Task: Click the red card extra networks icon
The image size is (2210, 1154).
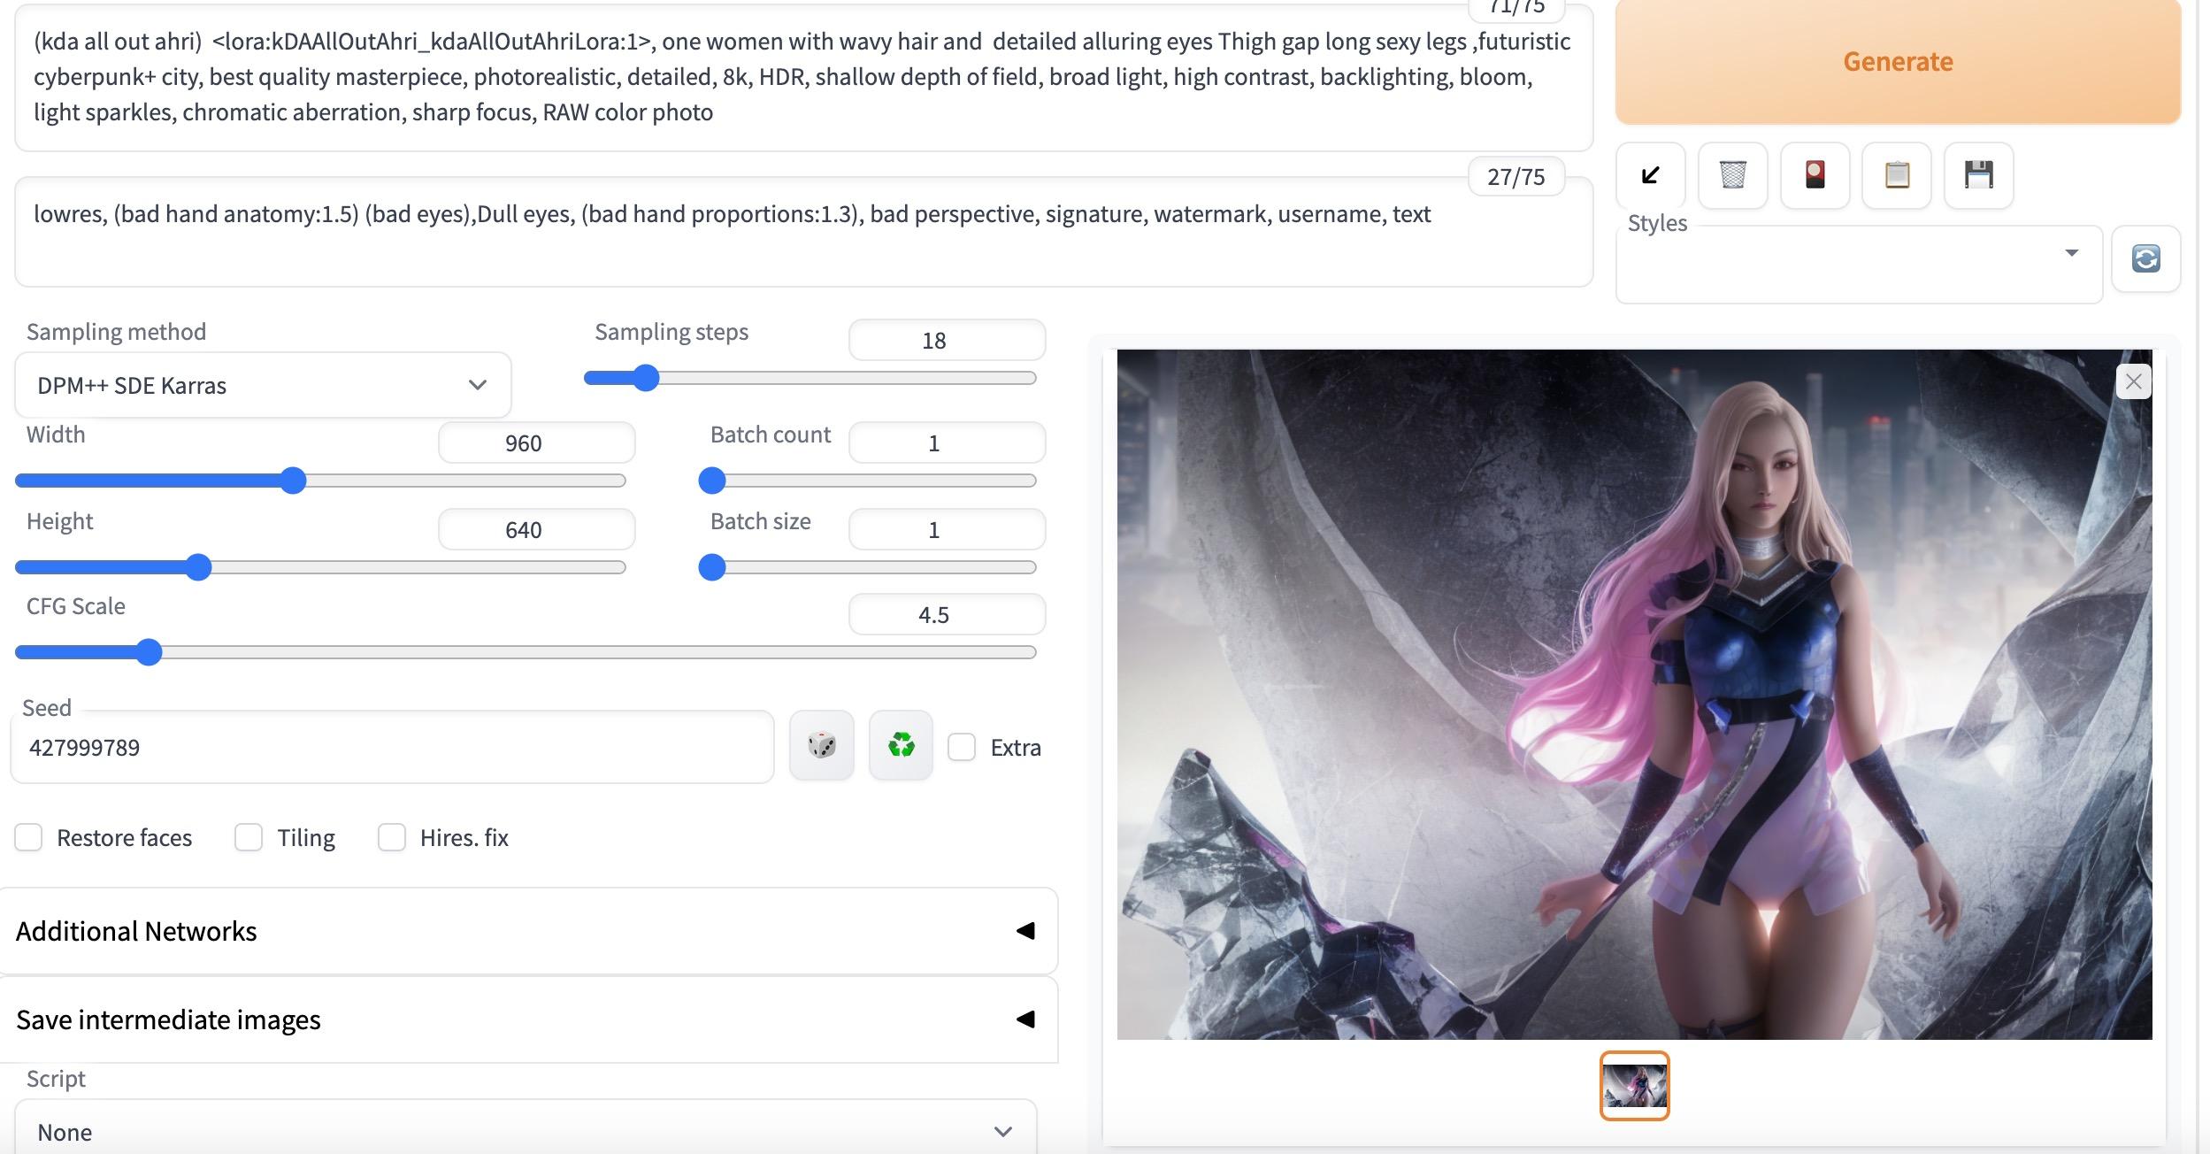Action: 1815,175
